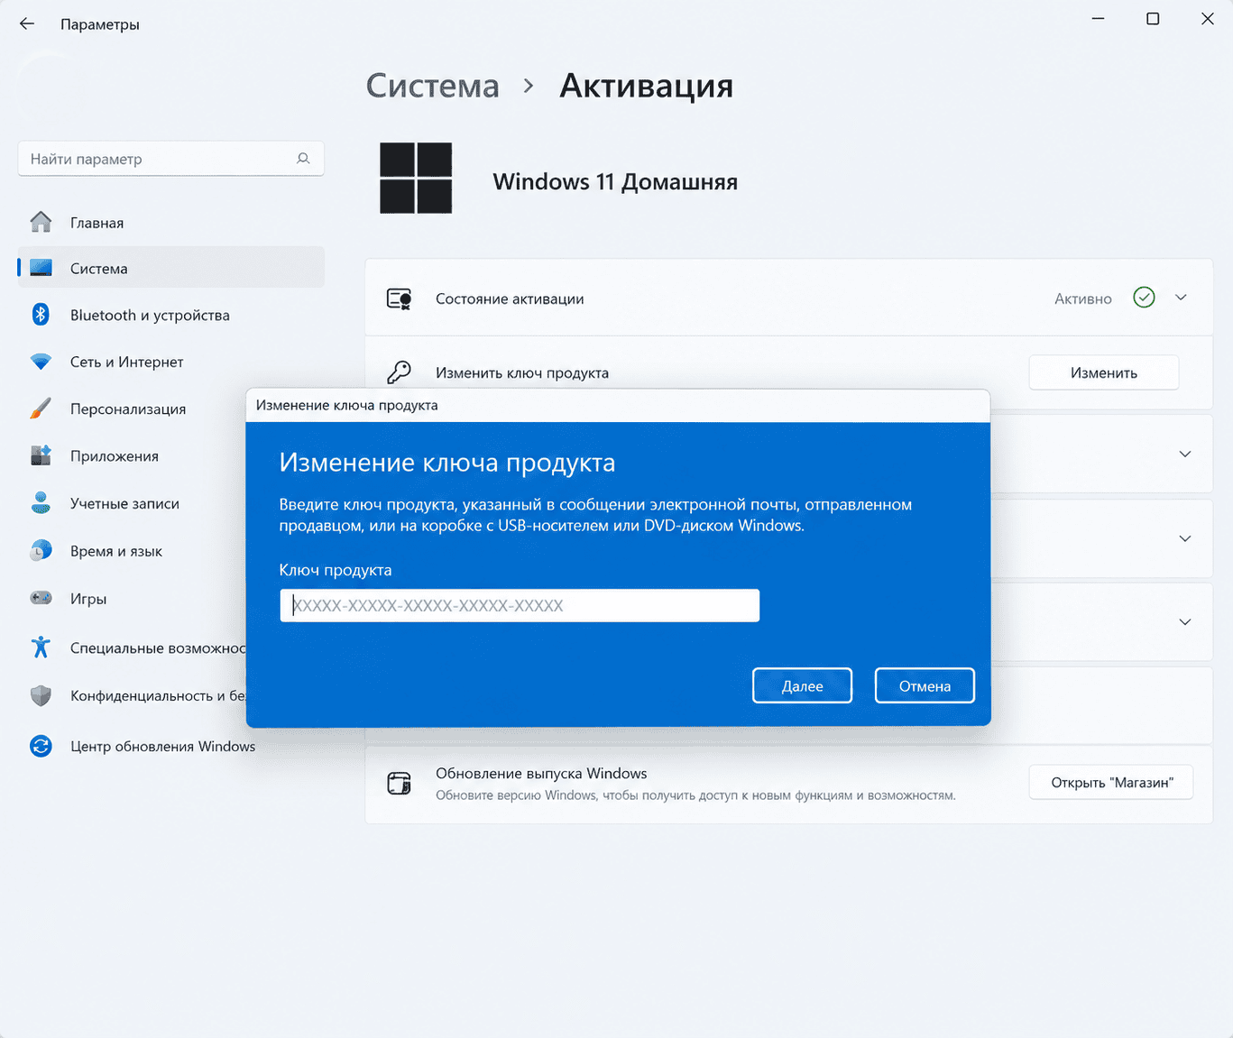Click the green Активно checkmark icon
Image resolution: width=1233 pixels, height=1038 pixels.
tap(1144, 298)
